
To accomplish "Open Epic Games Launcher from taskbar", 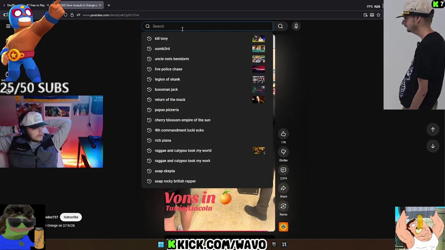I will click(274, 244).
